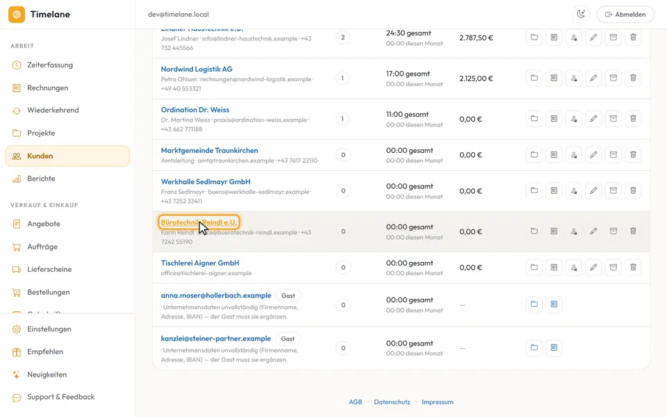Open Support & Feedback in the sidebar
Image resolution: width=667 pixels, height=417 pixels.
tap(67, 397)
